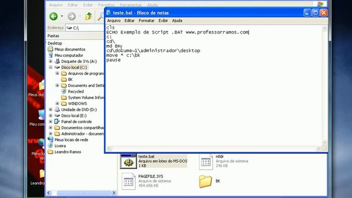Click Painel de controle icon in tree
This screenshot has height=198, width=352.
tap(57, 122)
